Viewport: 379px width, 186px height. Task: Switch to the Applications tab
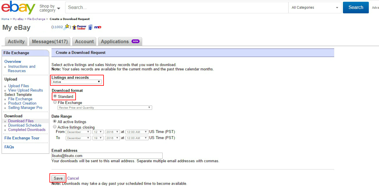click(120, 41)
